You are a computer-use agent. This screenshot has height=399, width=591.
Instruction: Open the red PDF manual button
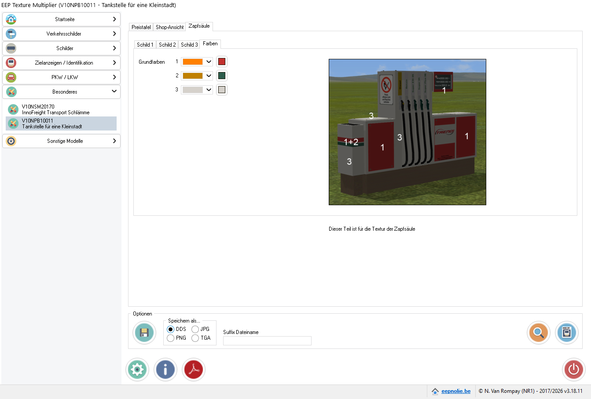click(194, 370)
